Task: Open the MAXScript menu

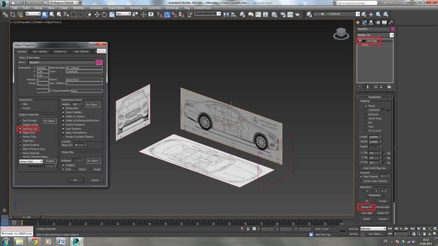Action: click(172, 8)
